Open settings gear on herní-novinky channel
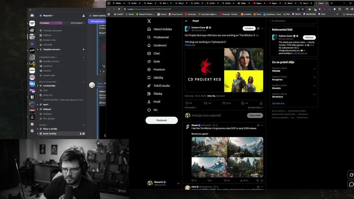The height and width of the screenshot is (199, 354). (x=84, y=134)
